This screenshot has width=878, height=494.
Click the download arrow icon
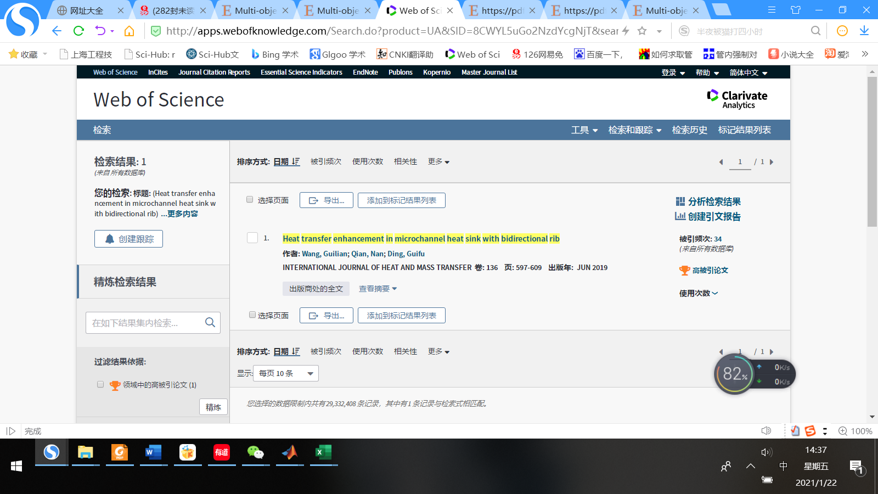[864, 31]
